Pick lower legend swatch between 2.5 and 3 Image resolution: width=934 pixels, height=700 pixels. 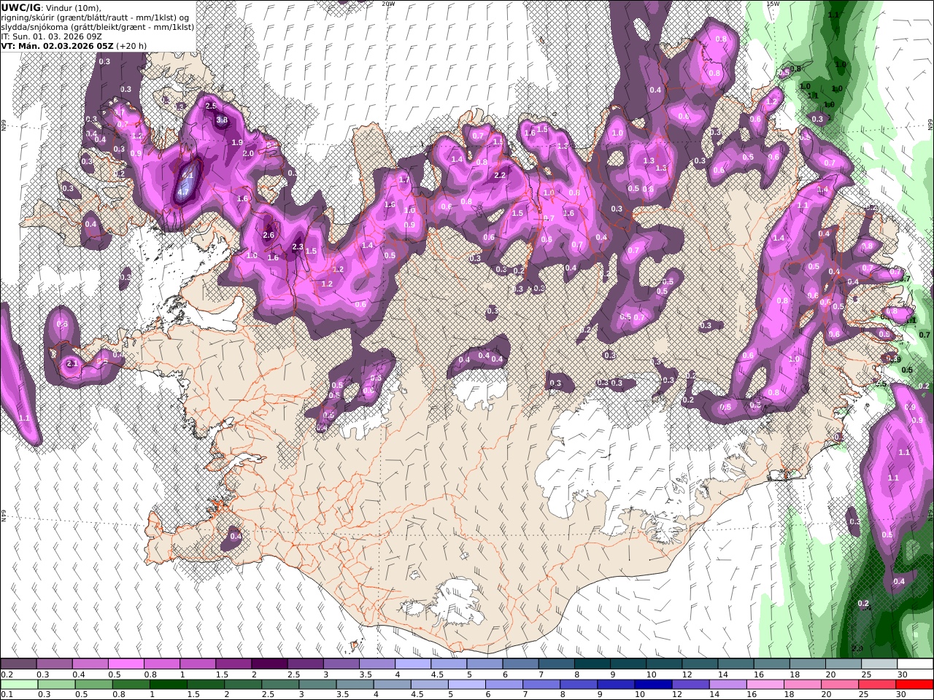click(x=280, y=685)
